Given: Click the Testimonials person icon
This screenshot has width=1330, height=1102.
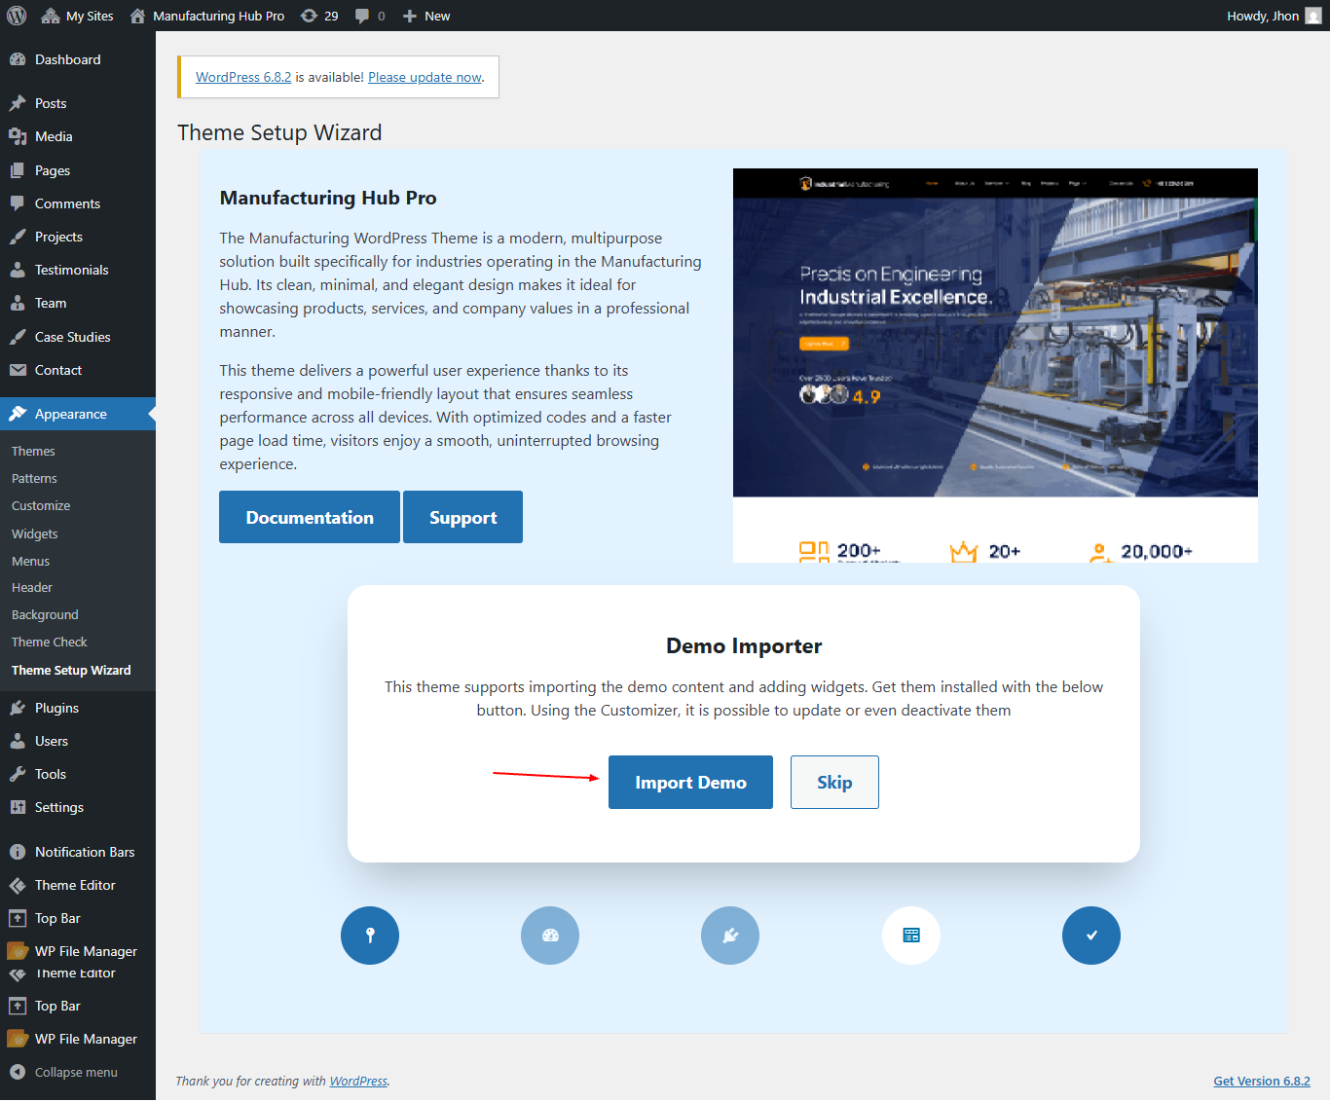Looking at the screenshot, I should pyautogui.click(x=18, y=270).
